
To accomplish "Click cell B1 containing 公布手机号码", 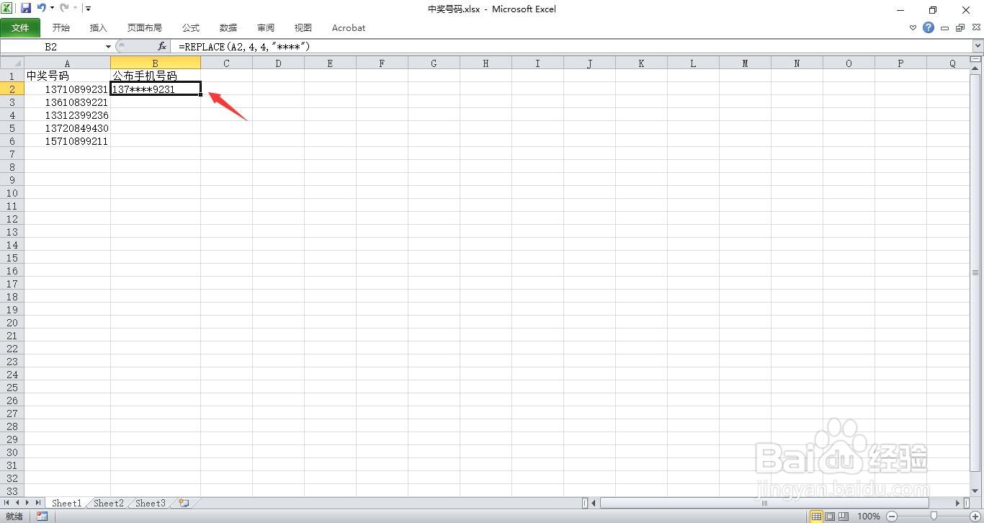I will pos(155,76).
